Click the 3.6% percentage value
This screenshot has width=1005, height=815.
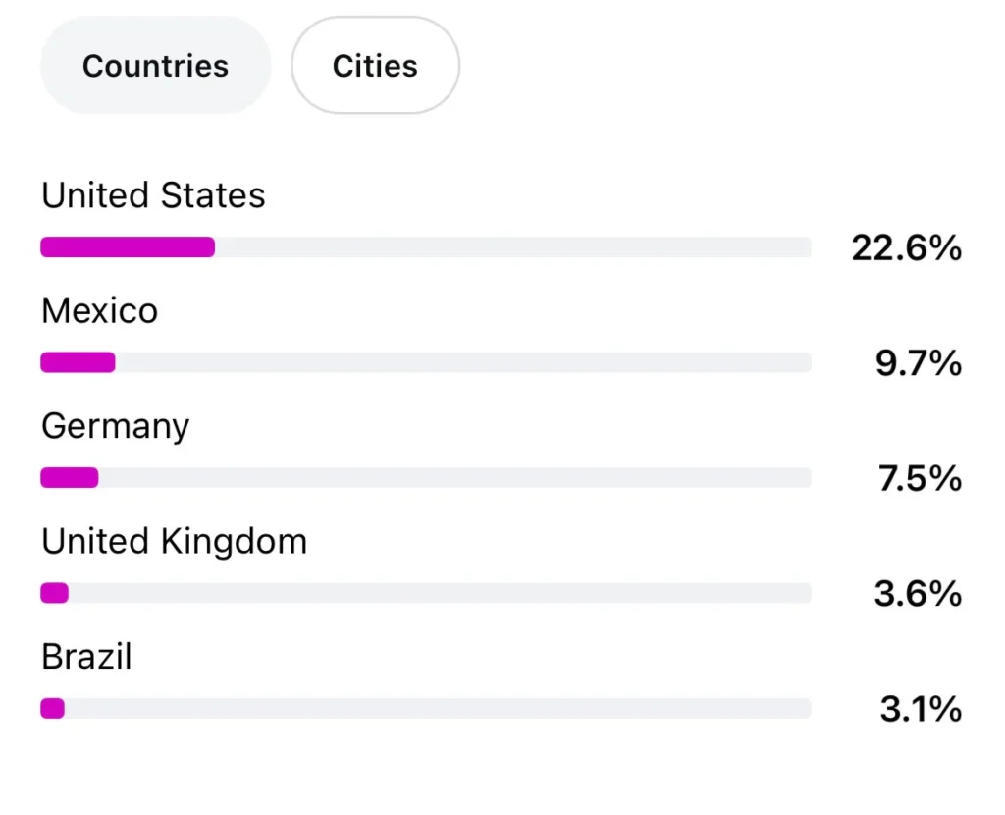pyautogui.click(x=918, y=594)
